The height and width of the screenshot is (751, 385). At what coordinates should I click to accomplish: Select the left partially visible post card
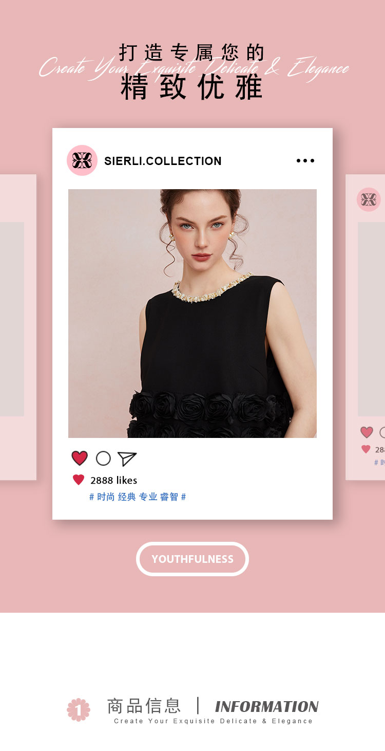pyautogui.click(x=18, y=327)
